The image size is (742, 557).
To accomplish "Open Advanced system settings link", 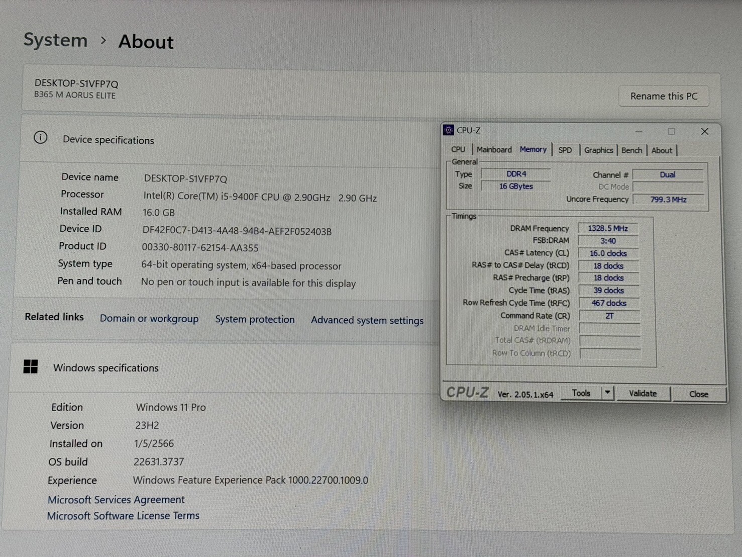I will point(367,320).
